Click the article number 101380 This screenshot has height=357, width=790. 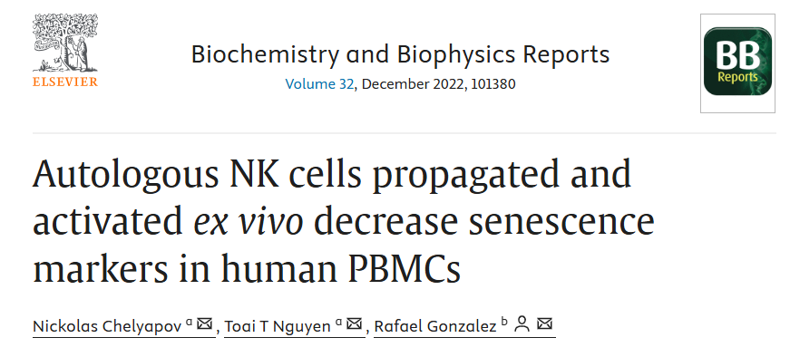[x=493, y=83]
